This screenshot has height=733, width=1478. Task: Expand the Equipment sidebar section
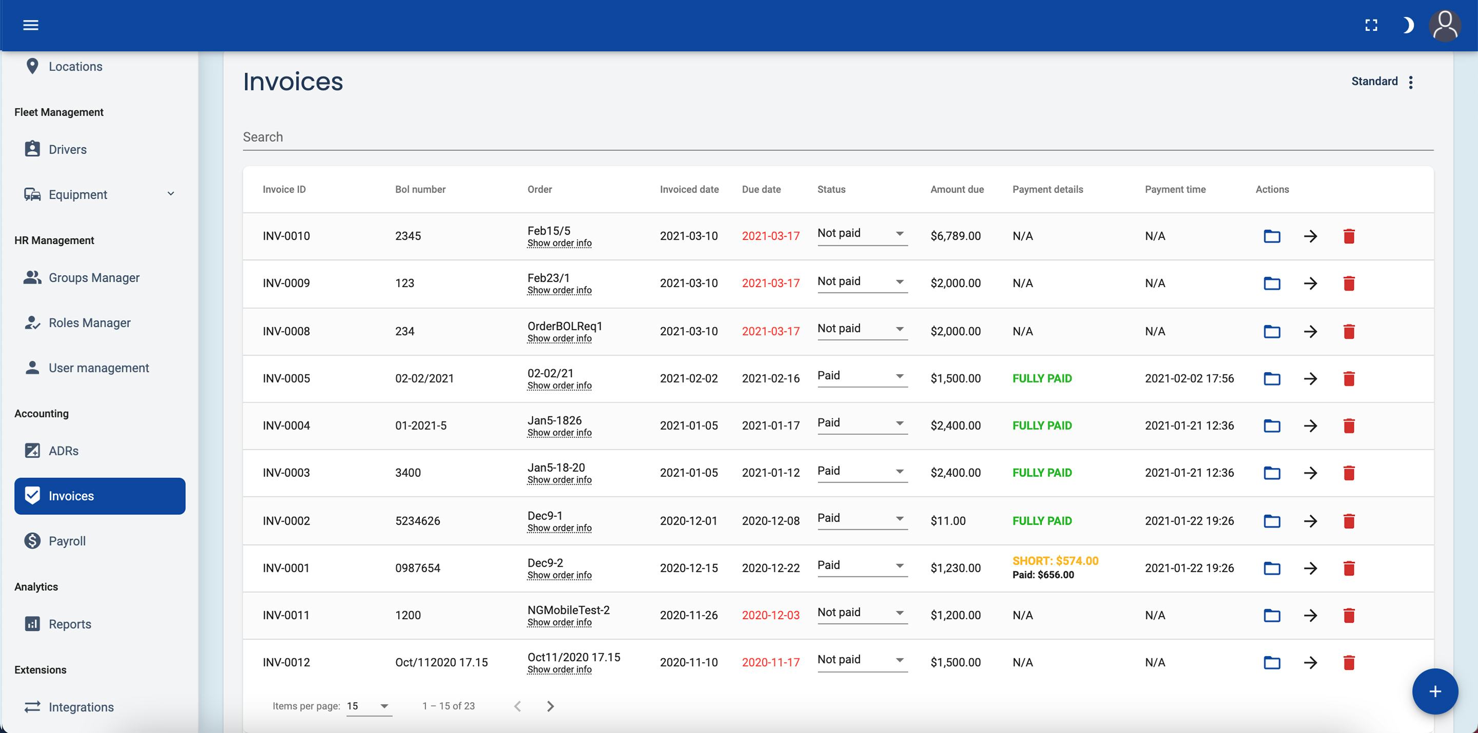tap(170, 194)
